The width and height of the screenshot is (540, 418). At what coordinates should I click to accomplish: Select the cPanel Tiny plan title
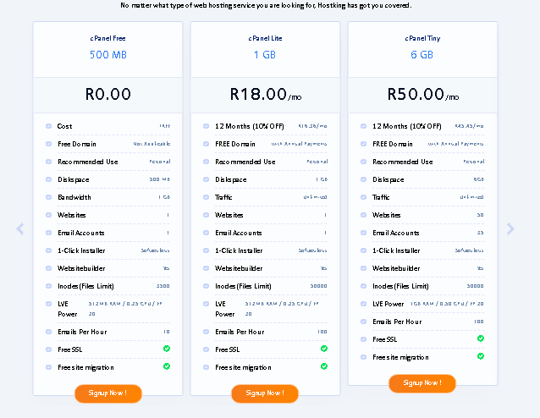(x=422, y=38)
